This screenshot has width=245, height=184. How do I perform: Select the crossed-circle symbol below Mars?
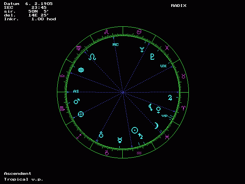[81, 114]
